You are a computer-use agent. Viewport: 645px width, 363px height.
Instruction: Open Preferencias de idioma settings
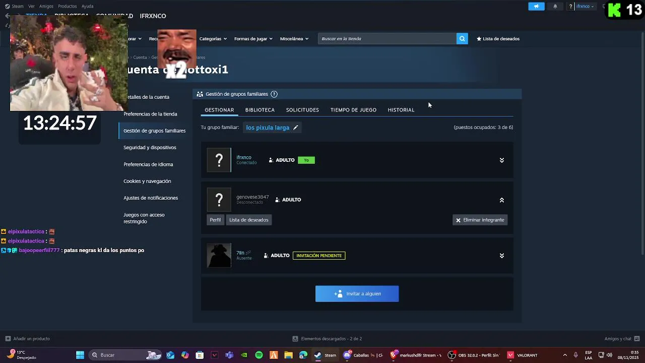coord(148,164)
